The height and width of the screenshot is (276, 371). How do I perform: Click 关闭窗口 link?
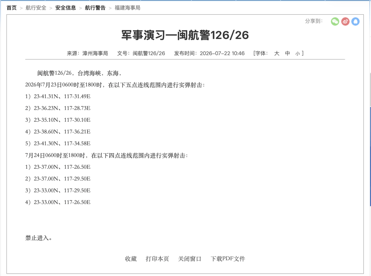click(x=190, y=259)
